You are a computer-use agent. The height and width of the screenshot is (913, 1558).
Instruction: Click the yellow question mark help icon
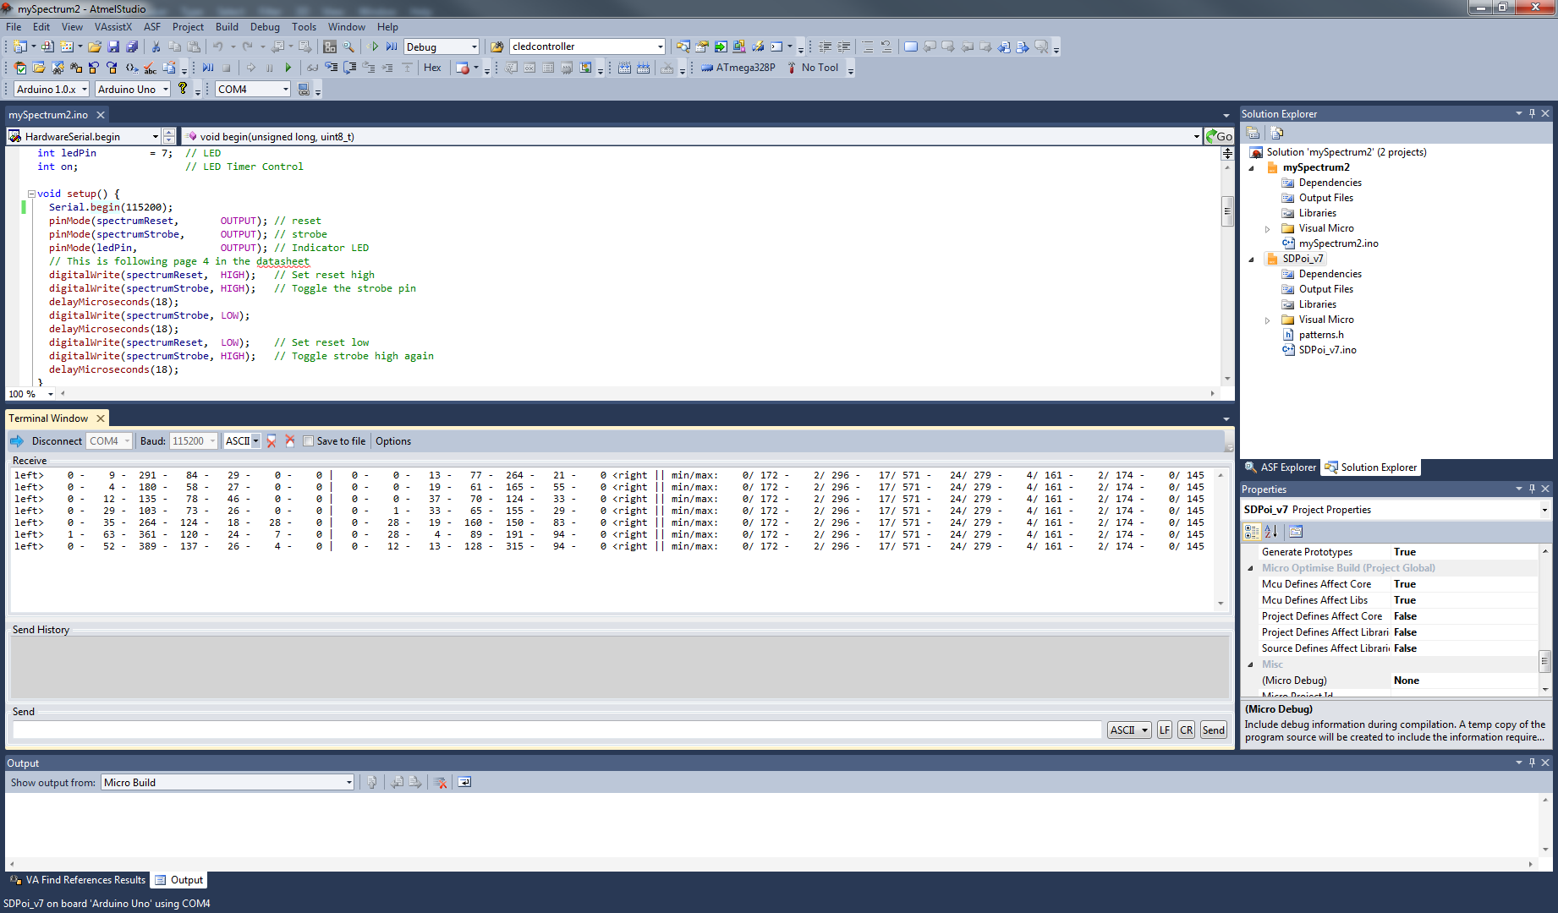183,89
